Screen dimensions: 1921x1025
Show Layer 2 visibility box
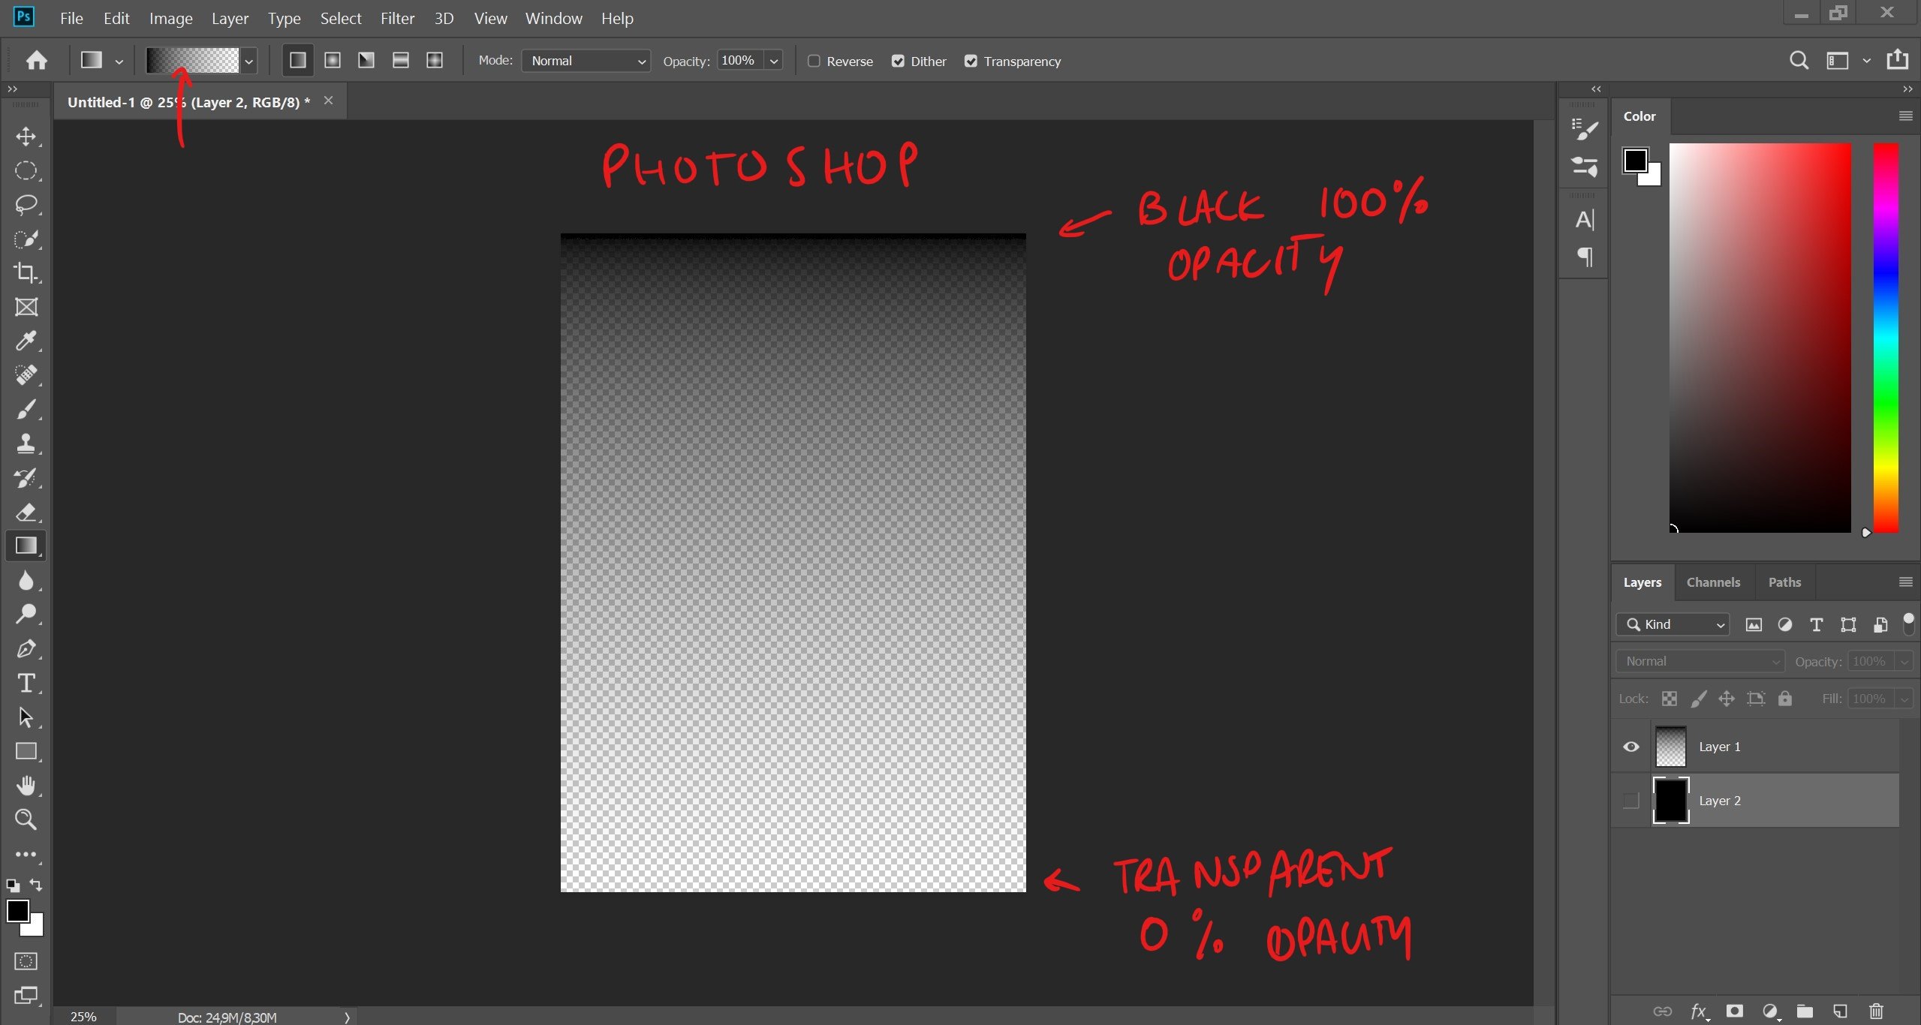(x=1630, y=801)
